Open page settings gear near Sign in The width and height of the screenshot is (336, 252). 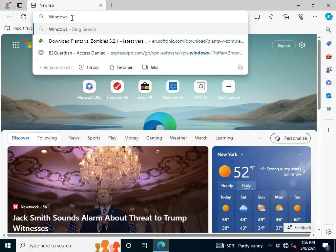(x=302, y=45)
